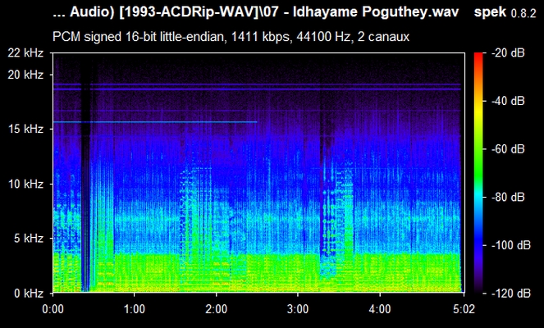This screenshot has height=328, width=544.
Task: Click the 4:00 time axis label
Action: click(x=380, y=308)
